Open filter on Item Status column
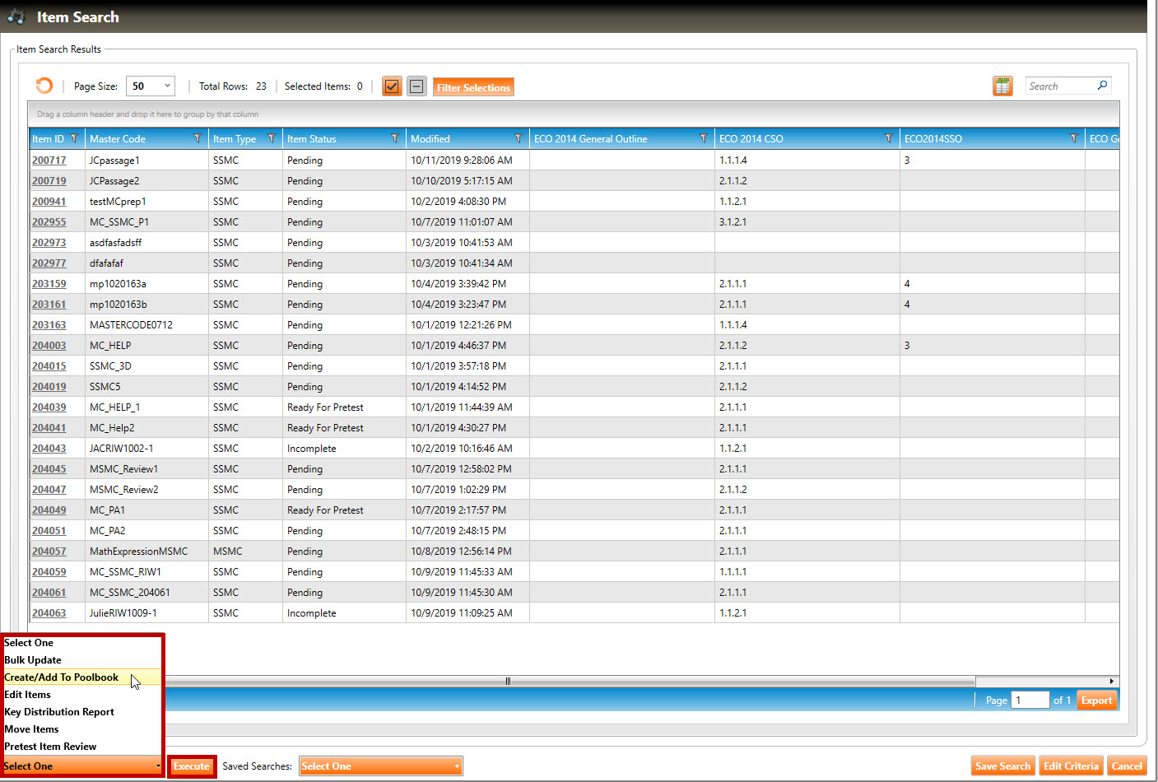 (x=394, y=138)
